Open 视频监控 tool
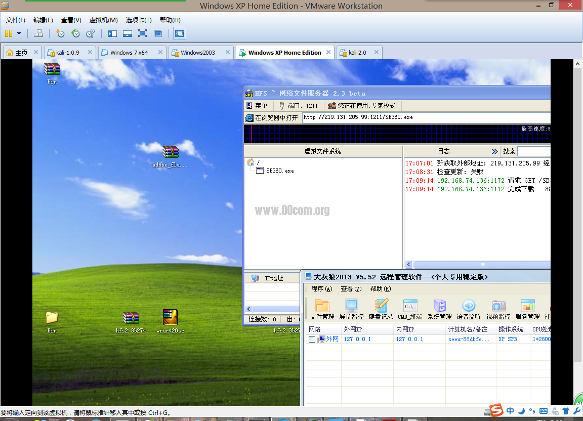 click(498, 309)
